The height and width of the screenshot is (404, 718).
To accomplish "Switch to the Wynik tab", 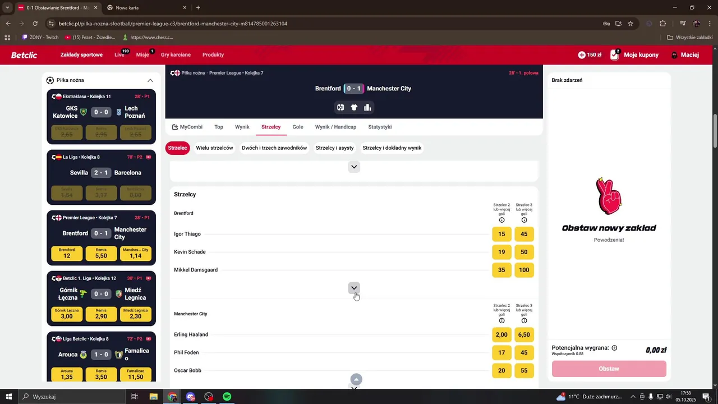I will point(242,127).
